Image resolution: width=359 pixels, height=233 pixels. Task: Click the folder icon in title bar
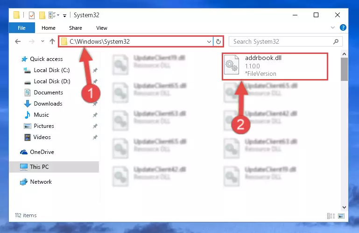tap(16, 15)
